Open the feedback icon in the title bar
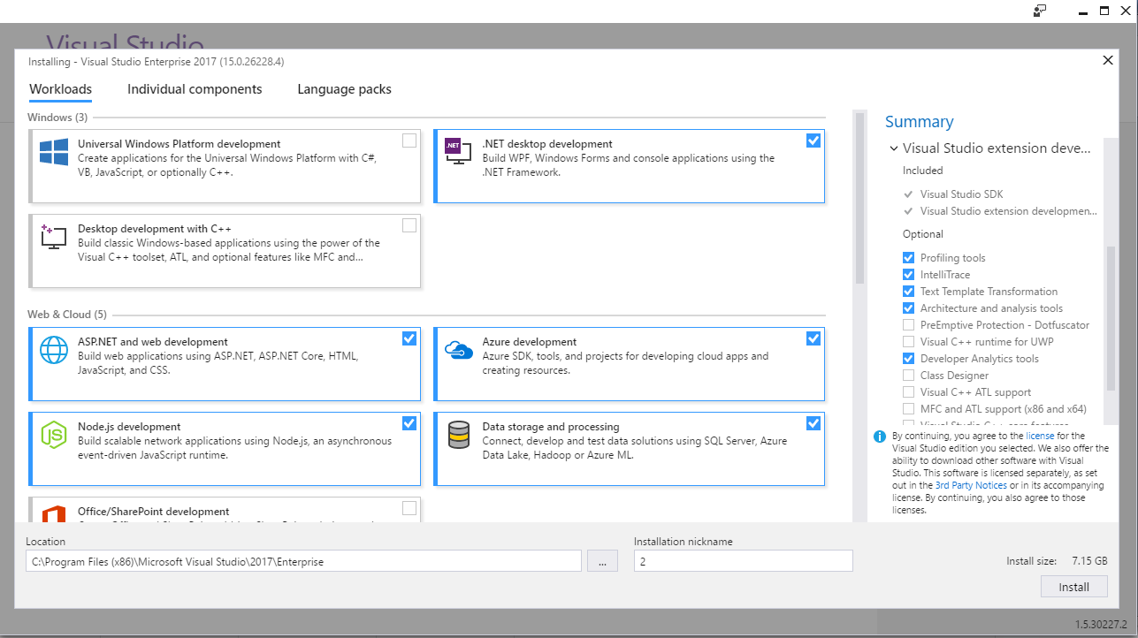The width and height of the screenshot is (1138, 638). (x=1040, y=11)
